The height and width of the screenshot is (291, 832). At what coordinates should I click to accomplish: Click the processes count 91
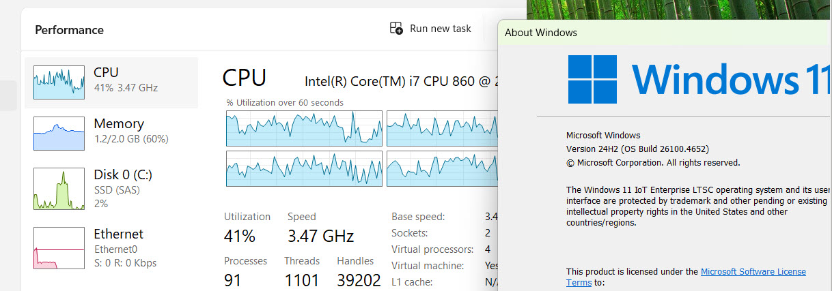point(233,280)
